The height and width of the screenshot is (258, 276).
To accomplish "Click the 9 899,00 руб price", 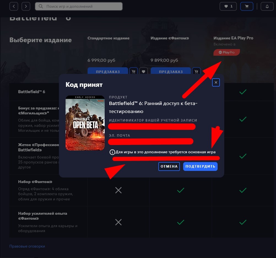I will 164,60.
